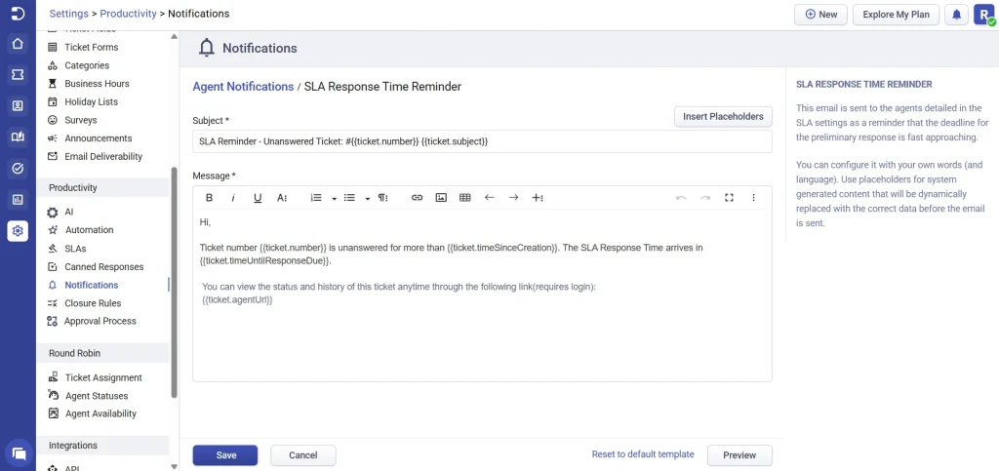Click Insert Placeholders button
Viewport: 999px width, 471px height.
pos(723,117)
